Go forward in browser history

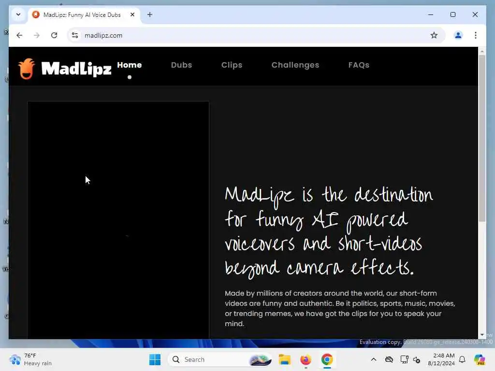[x=37, y=35]
